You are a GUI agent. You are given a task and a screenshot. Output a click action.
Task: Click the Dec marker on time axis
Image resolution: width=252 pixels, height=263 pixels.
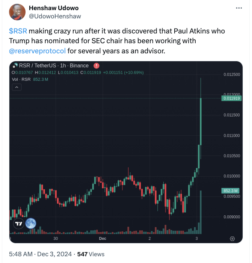pos(103,239)
